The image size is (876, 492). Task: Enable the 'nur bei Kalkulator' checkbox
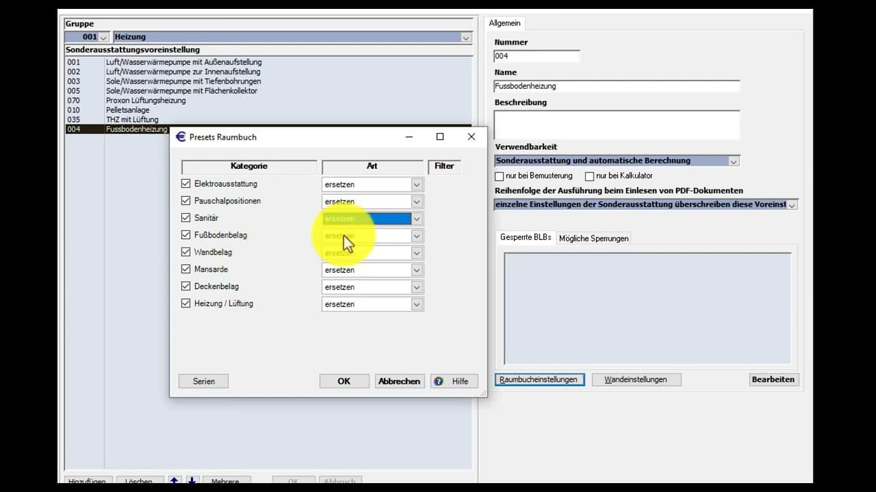pyautogui.click(x=589, y=176)
